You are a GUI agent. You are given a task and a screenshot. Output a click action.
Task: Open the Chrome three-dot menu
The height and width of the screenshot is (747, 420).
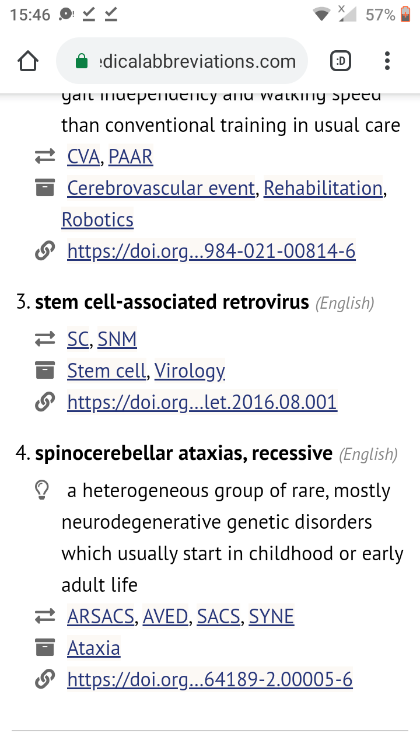coord(387,61)
